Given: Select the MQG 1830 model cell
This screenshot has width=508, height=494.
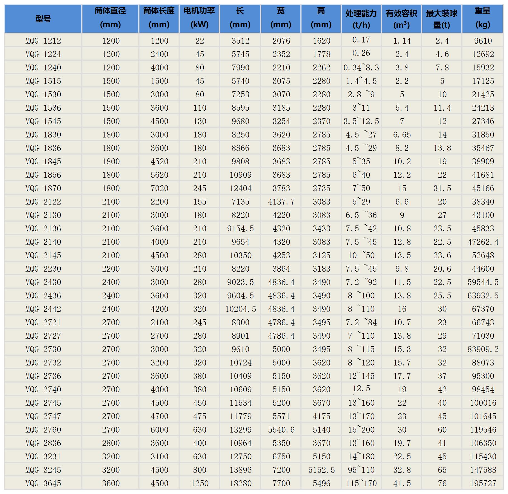Looking at the screenshot, I should tap(43, 135).
